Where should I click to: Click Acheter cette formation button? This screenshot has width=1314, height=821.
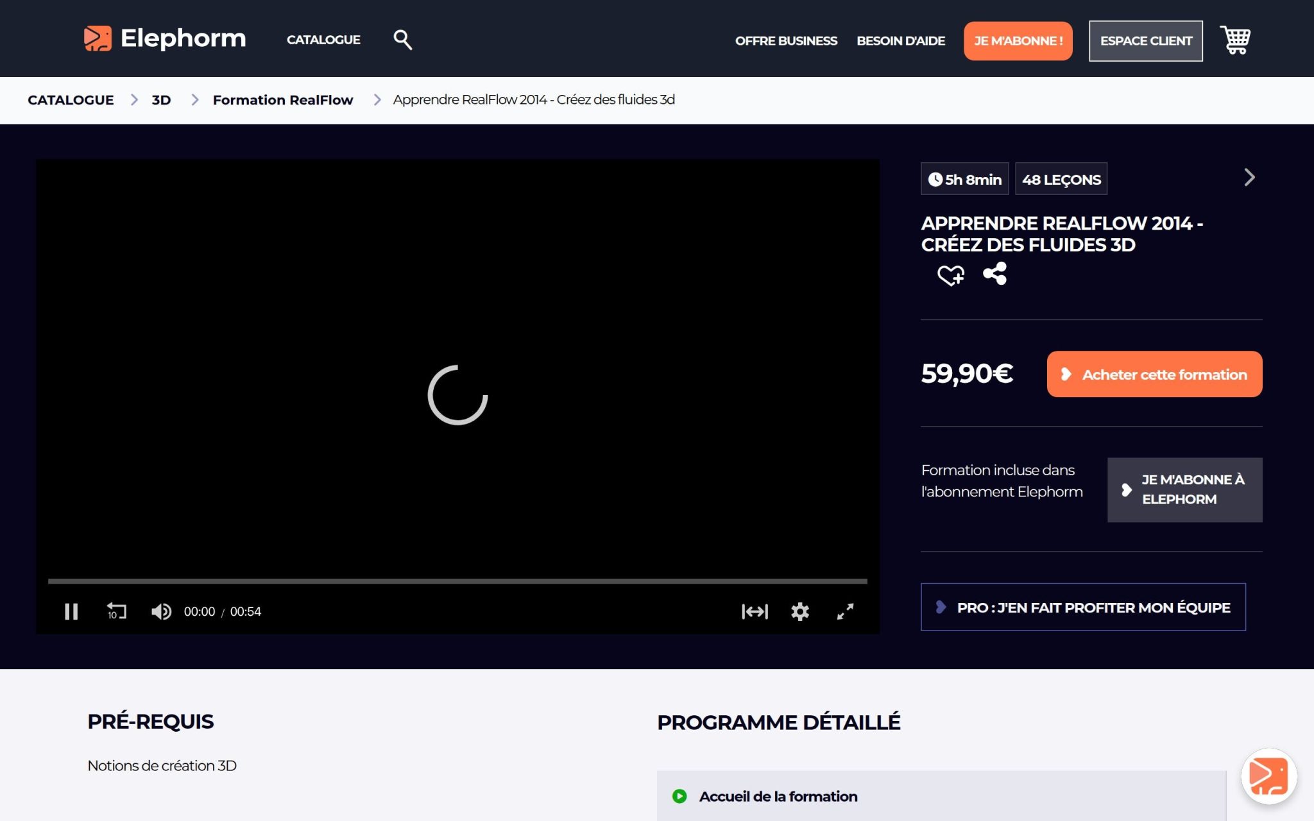(x=1154, y=374)
